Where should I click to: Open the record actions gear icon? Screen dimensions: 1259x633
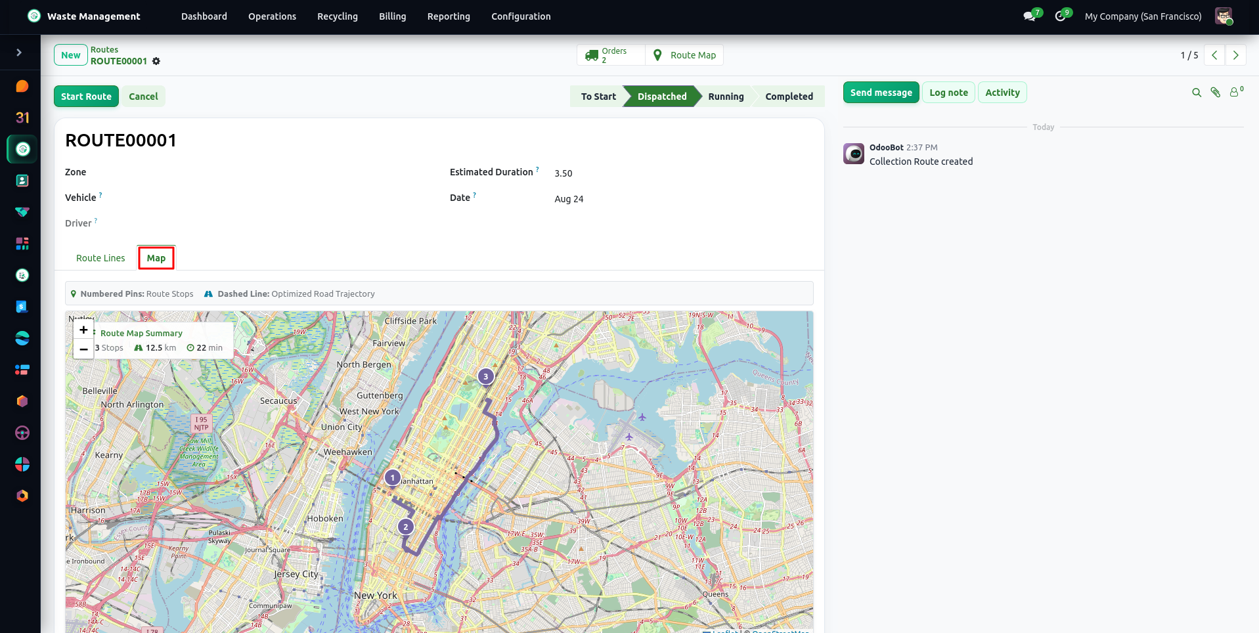pos(156,61)
